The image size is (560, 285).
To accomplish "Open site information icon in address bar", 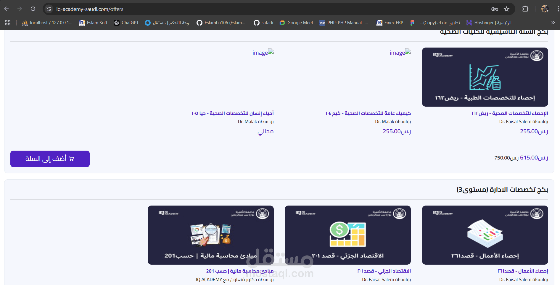I will click(x=49, y=9).
